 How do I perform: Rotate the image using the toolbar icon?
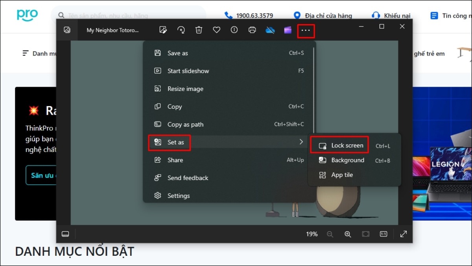(x=181, y=30)
